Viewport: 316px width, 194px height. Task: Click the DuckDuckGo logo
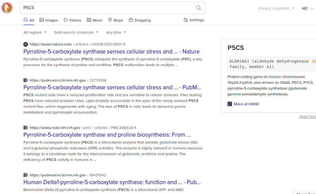point(7,8)
